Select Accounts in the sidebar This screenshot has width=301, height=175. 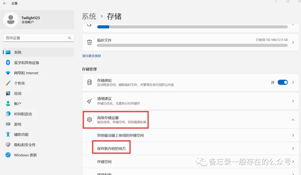coord(18,103)
